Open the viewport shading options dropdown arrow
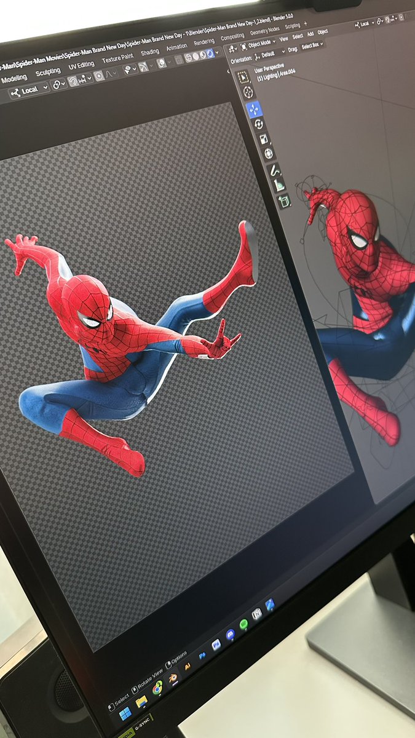The height and width of the screenshot is (738, 415). pos(217,52)
